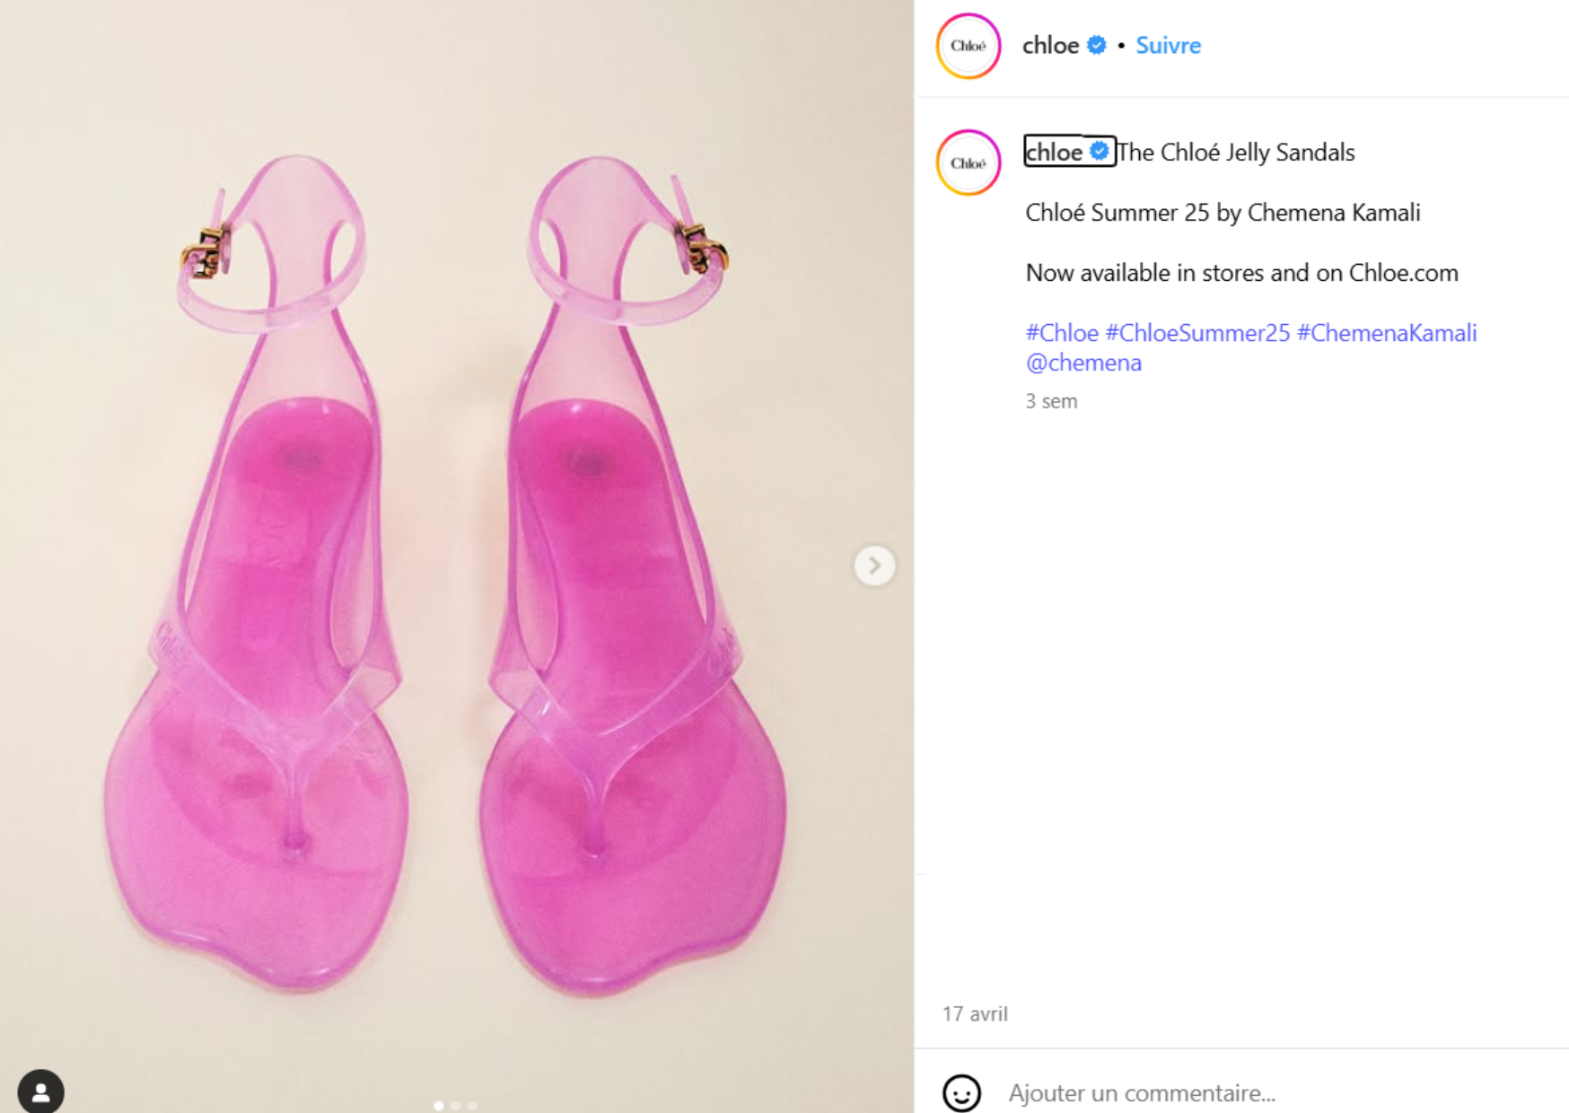Go to the next carousel image arrow
Screen dimensions: 1569x1113
pyautogui.click(x=874, y=565)
